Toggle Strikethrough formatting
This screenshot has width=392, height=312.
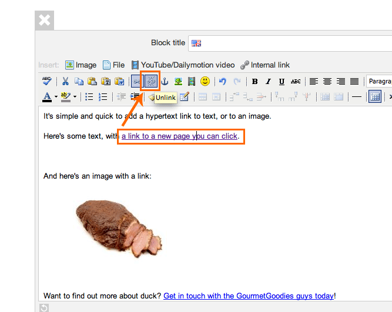[296, 81]
